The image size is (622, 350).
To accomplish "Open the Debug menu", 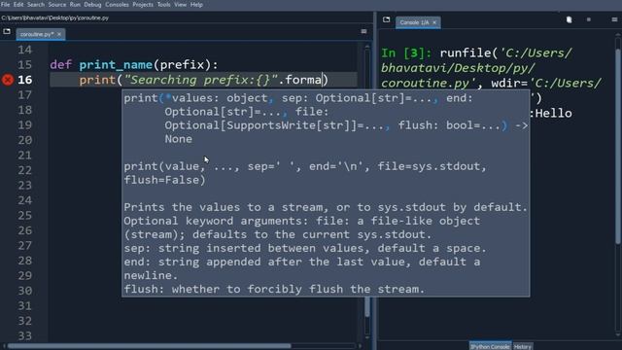I will click(92, 5).
